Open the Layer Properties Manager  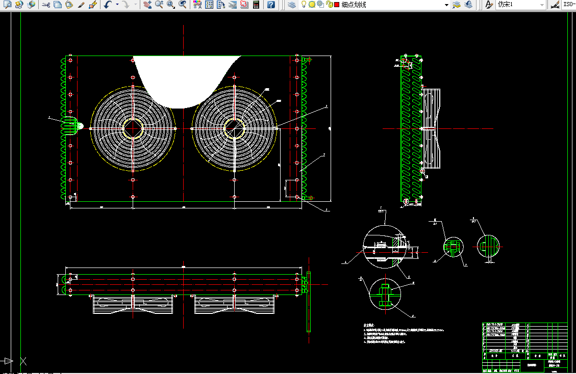[x=291, y=5]
